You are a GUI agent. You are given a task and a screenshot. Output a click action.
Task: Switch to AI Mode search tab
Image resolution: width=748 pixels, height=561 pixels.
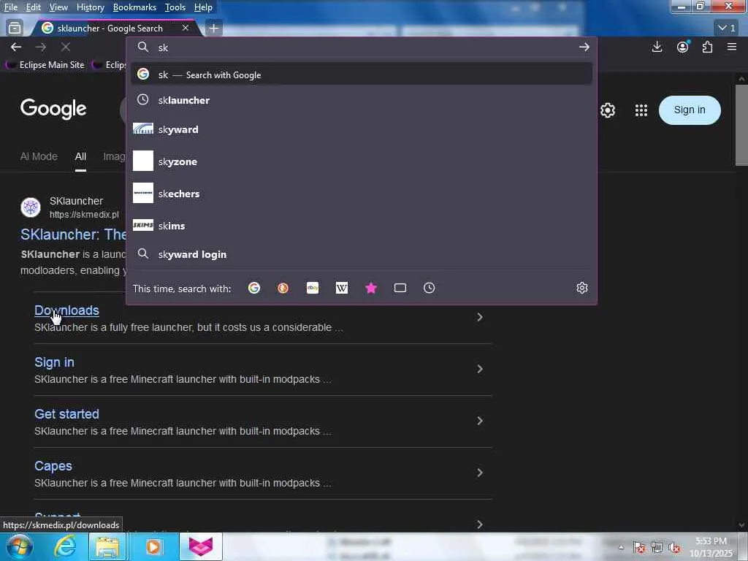point(39,156)
